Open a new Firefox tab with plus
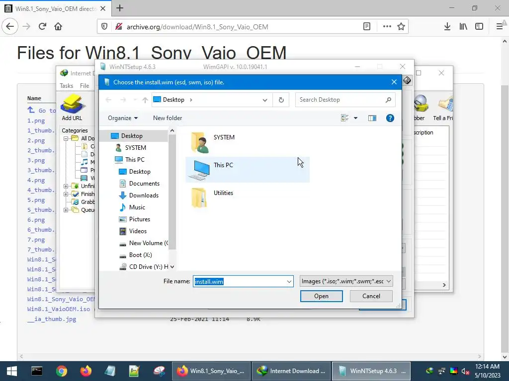Screen dimensions: 509x381 click(120, 8)
